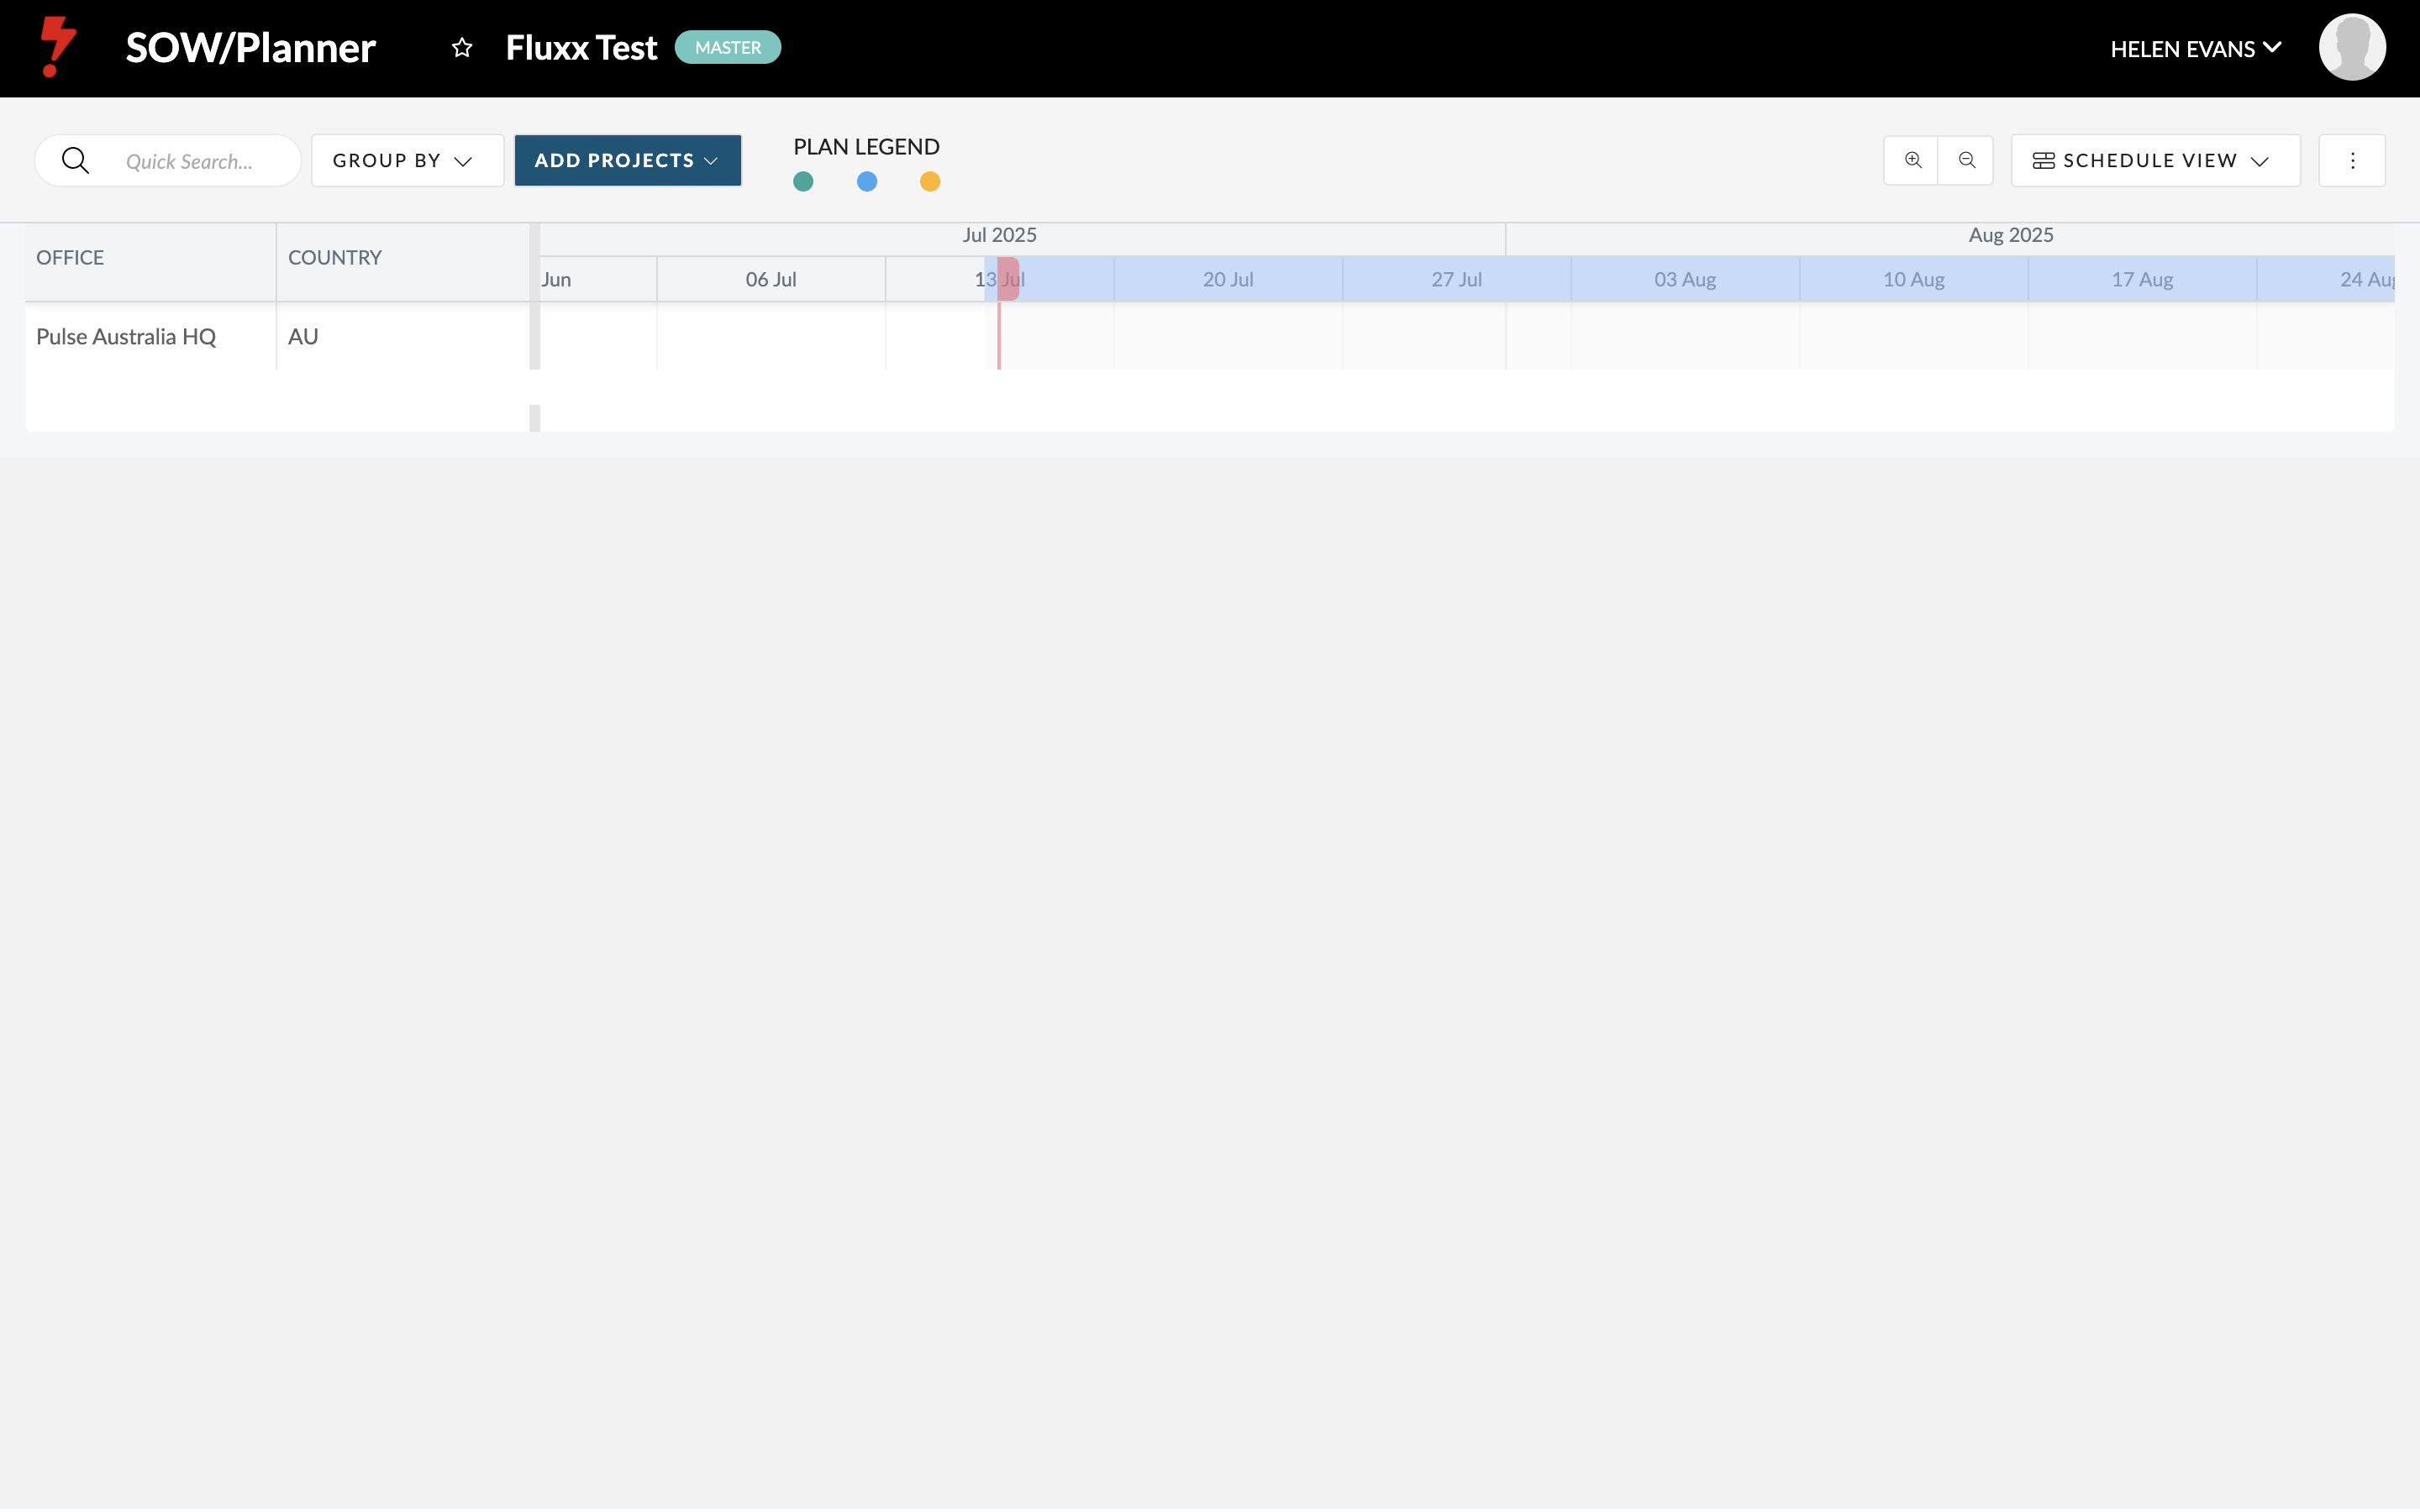Screen dimensions: 2420x1512
Task: Click the COUNTRY column header
Action: click(x=403, y=258)
